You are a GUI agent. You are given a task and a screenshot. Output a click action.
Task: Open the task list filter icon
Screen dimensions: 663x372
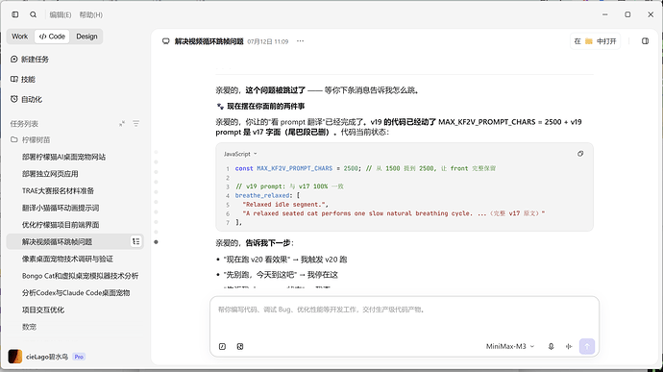(135, 124)
